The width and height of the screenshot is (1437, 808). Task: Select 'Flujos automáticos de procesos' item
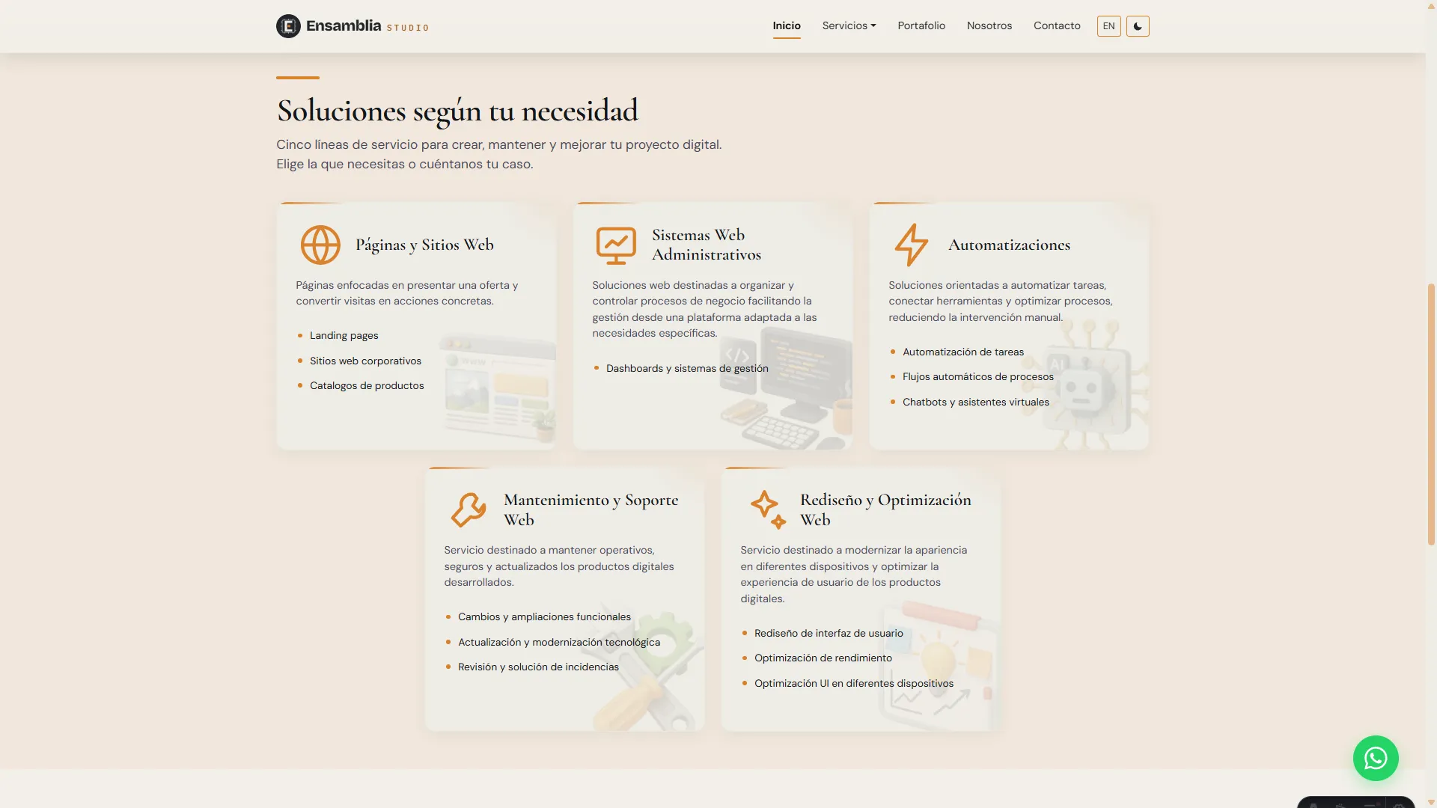click(977, 376)
